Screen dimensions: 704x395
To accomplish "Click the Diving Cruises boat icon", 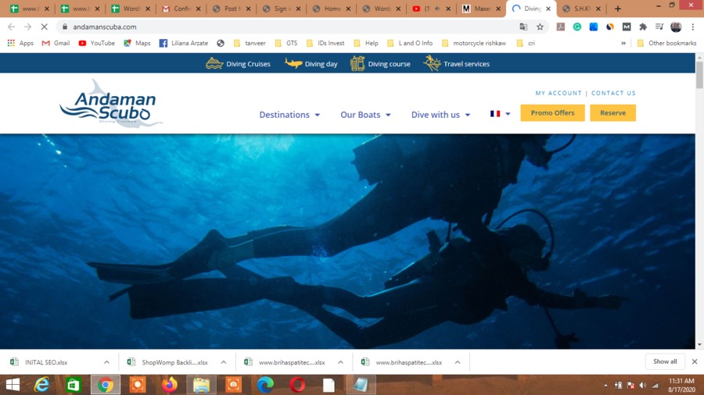I will click(214, 63).
